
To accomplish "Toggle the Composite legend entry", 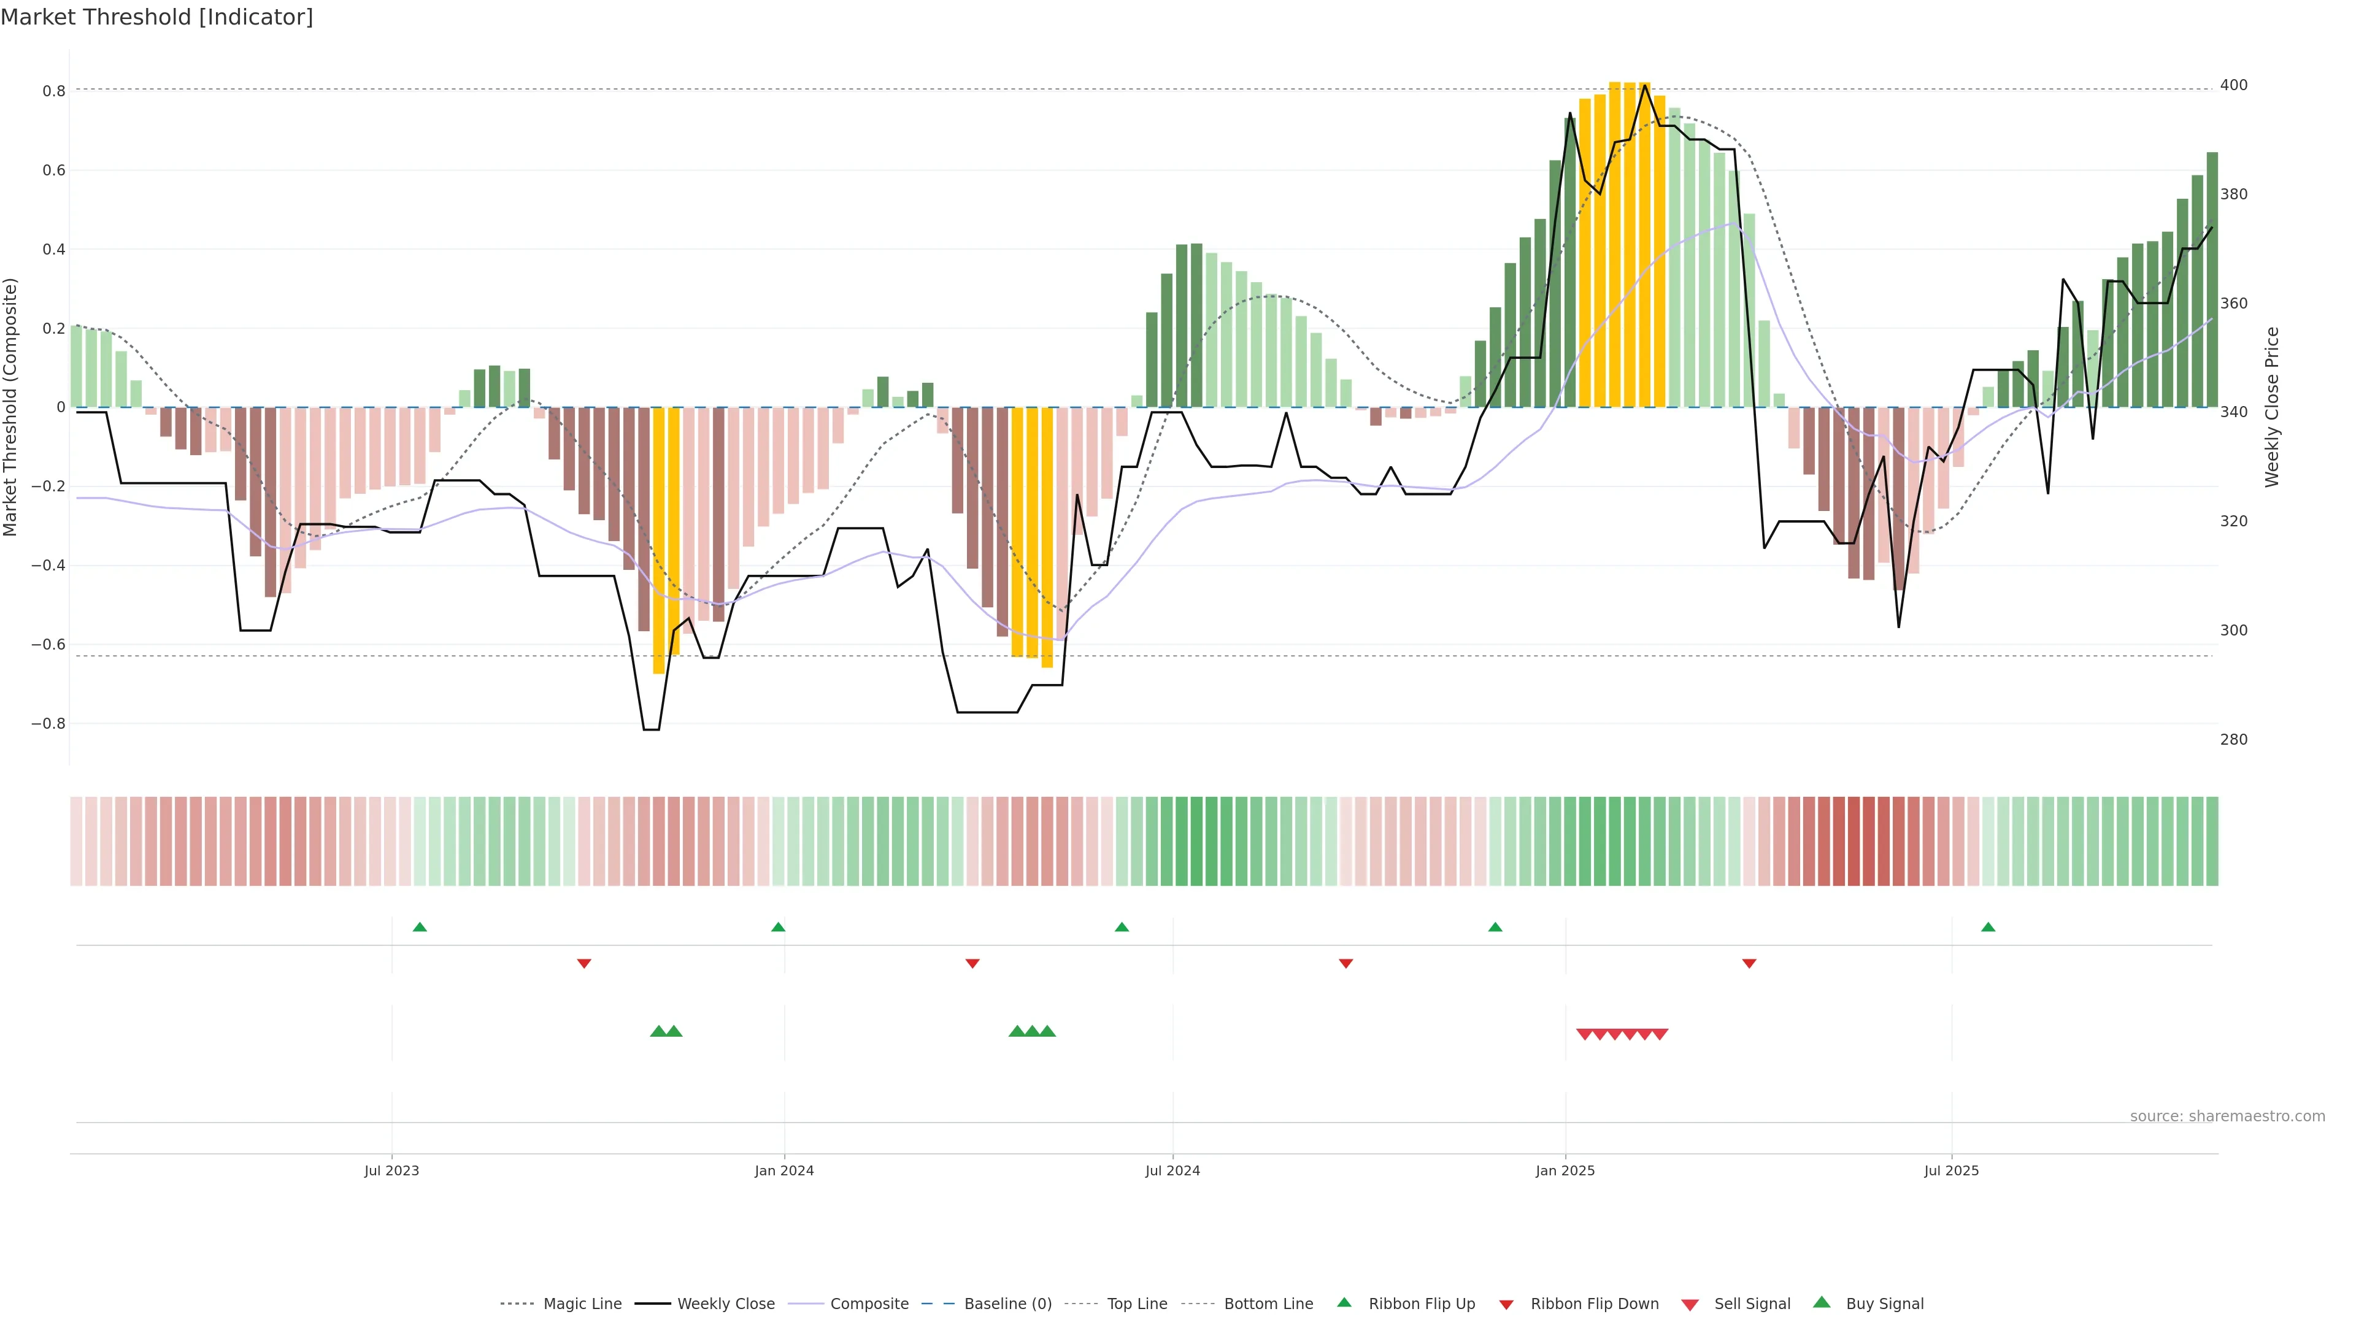I will tap(869, 1304).
